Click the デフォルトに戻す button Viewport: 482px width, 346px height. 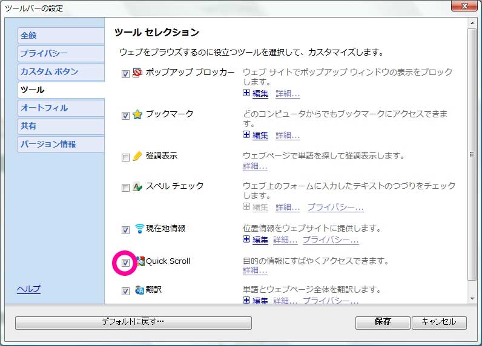pos(133,322)
